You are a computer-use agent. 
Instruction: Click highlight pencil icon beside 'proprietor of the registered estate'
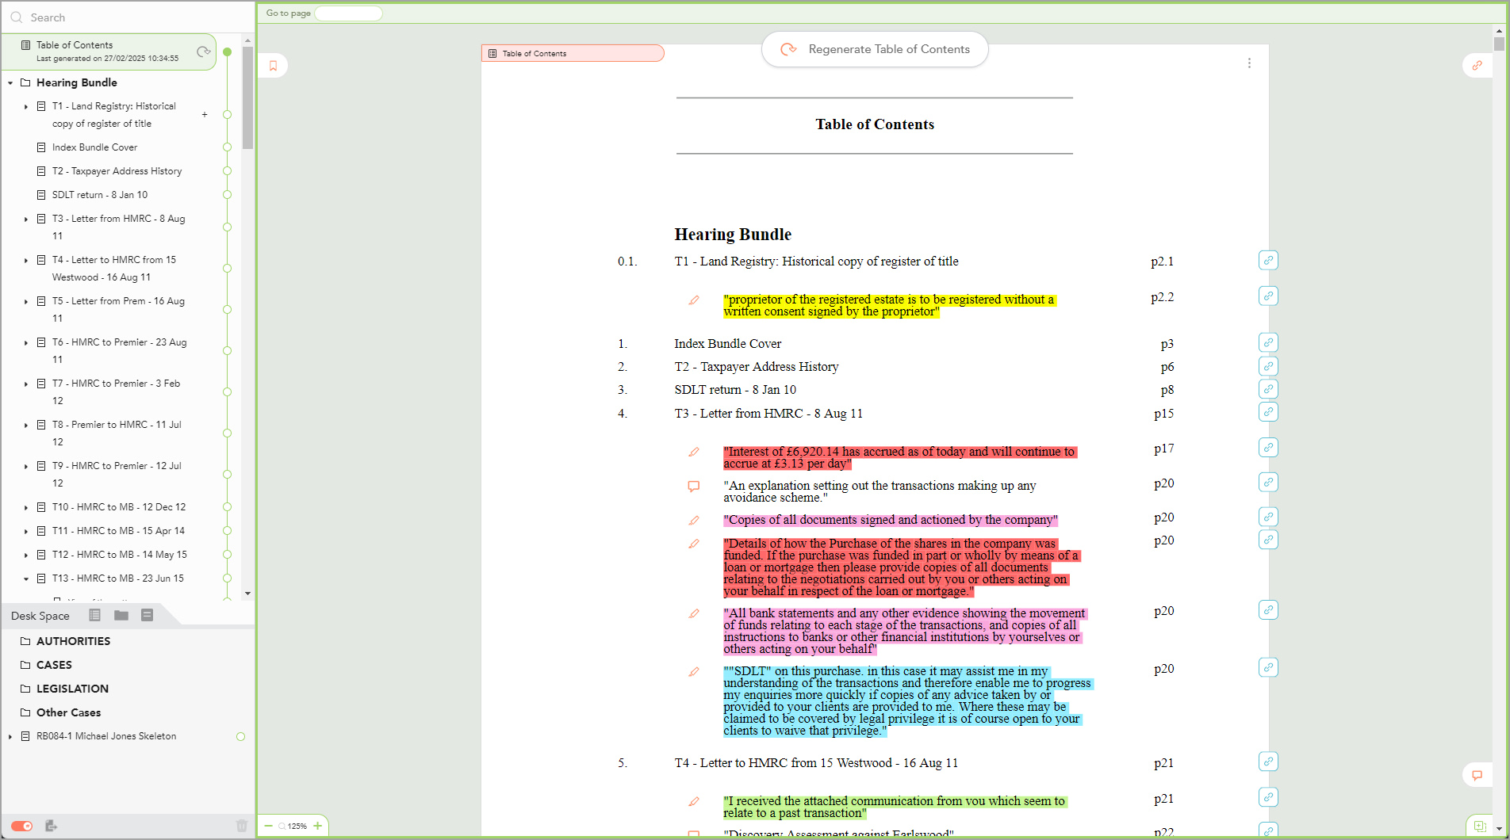tap(694, 300)
